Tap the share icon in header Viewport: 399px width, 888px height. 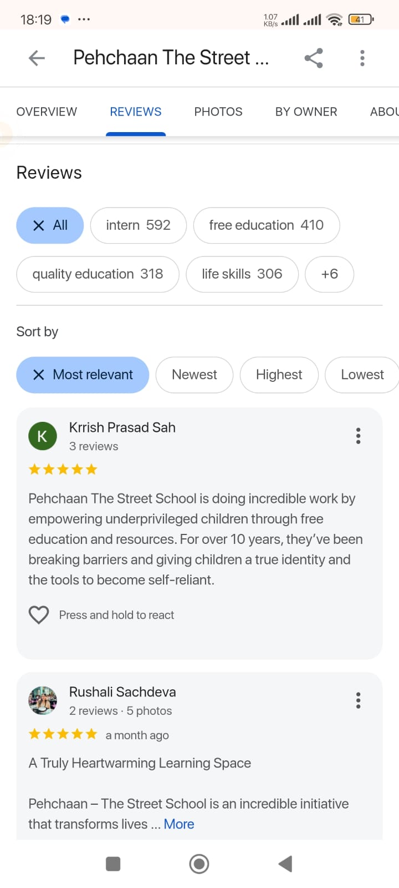pos(314,58)
